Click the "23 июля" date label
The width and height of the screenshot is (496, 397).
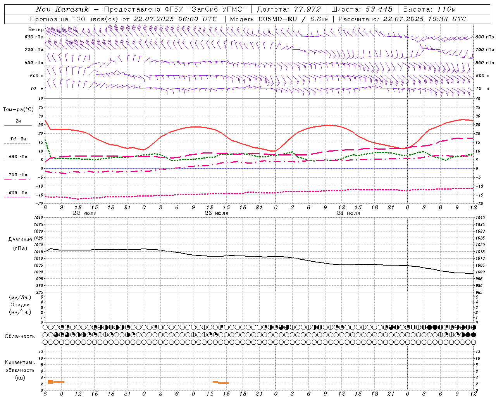coord(217,213)
